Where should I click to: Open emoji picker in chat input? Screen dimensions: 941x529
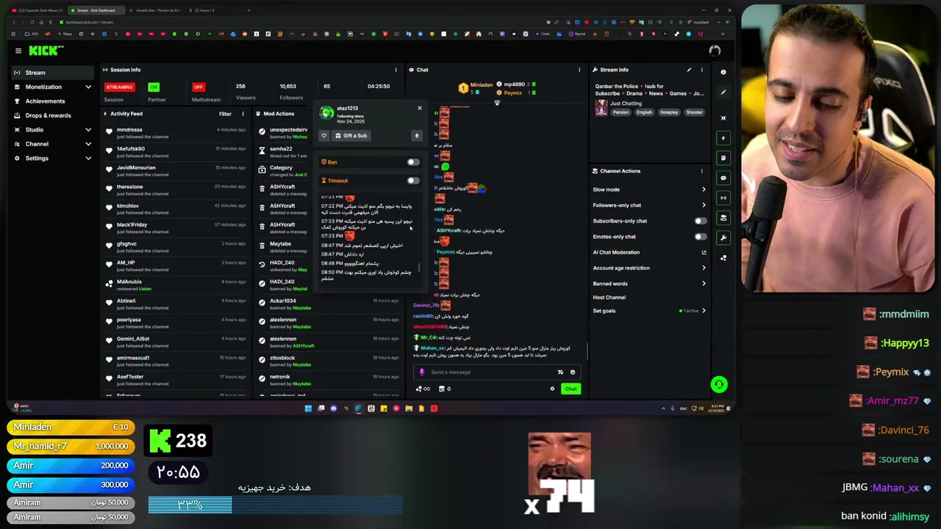click(573, 372)
